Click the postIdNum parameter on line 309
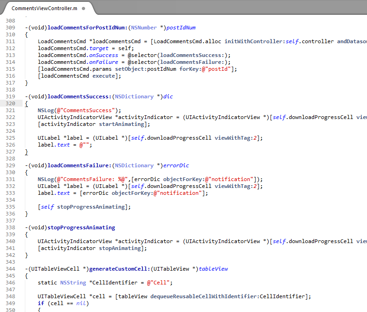Viewport: 367px width, 312px height. point(181,28)
